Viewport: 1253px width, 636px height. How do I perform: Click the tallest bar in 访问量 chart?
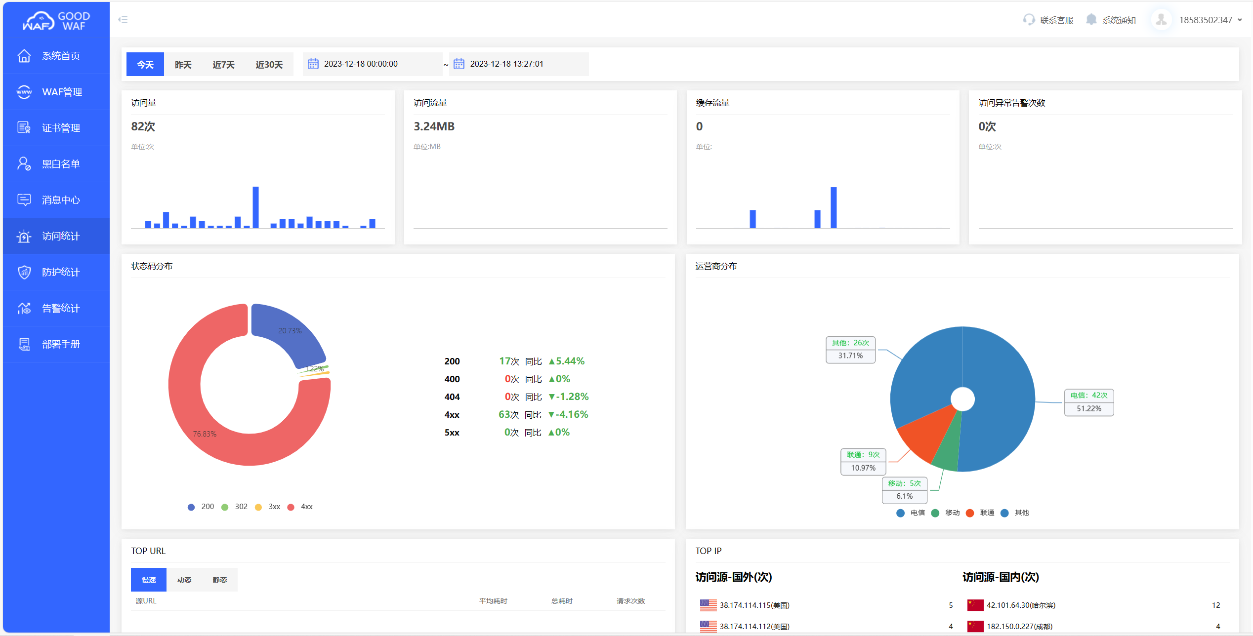[255, 207]
